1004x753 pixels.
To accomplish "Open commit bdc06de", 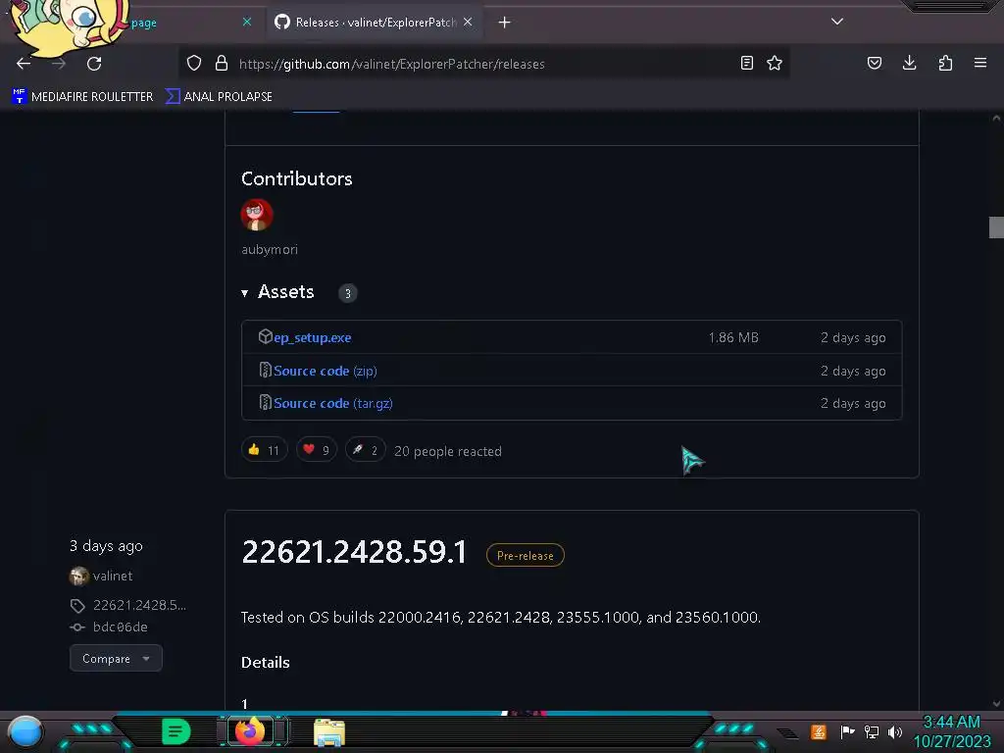I will coord(120,627).
